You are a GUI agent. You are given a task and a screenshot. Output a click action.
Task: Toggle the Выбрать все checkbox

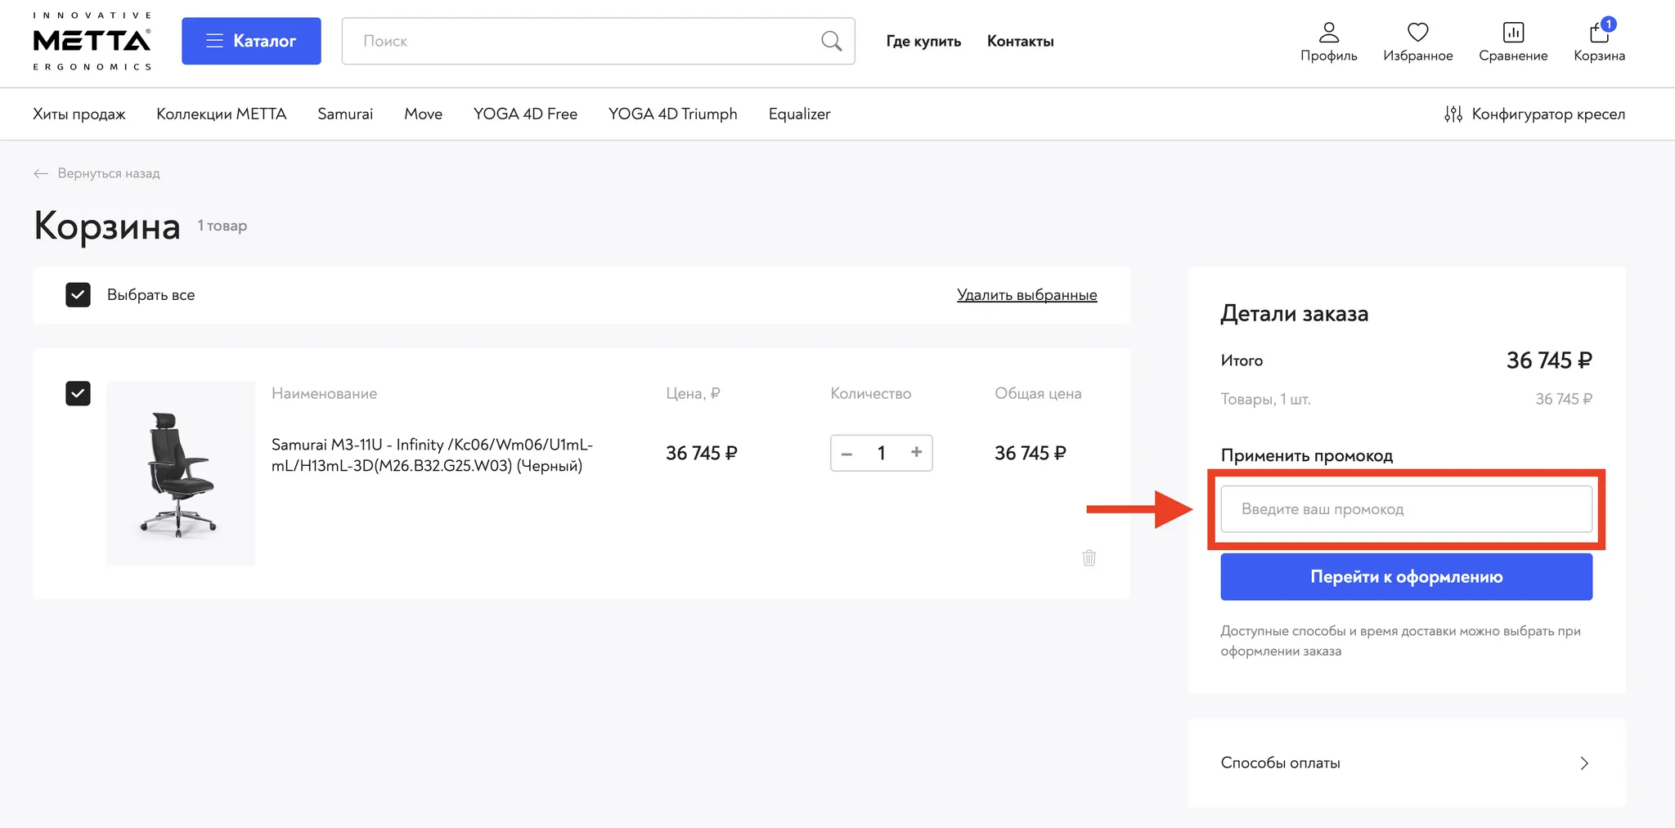click(x=78, y=295)
